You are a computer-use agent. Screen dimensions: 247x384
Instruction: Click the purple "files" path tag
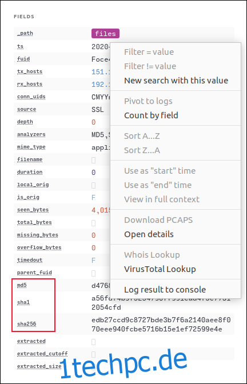105,34
